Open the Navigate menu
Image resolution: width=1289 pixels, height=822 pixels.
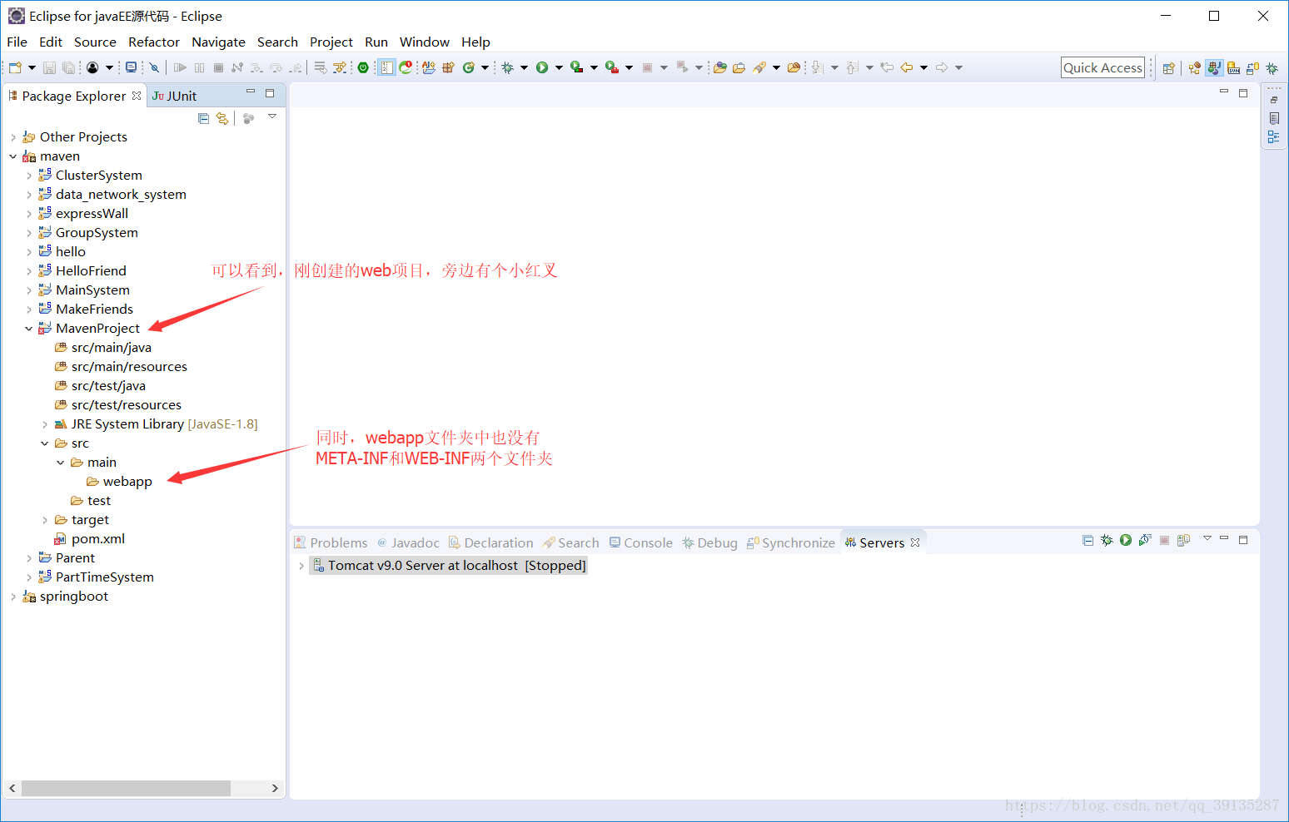click(x=218, y=42)
